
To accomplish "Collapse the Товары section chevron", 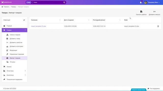I will pyautogui.click(x=25, y=30).
